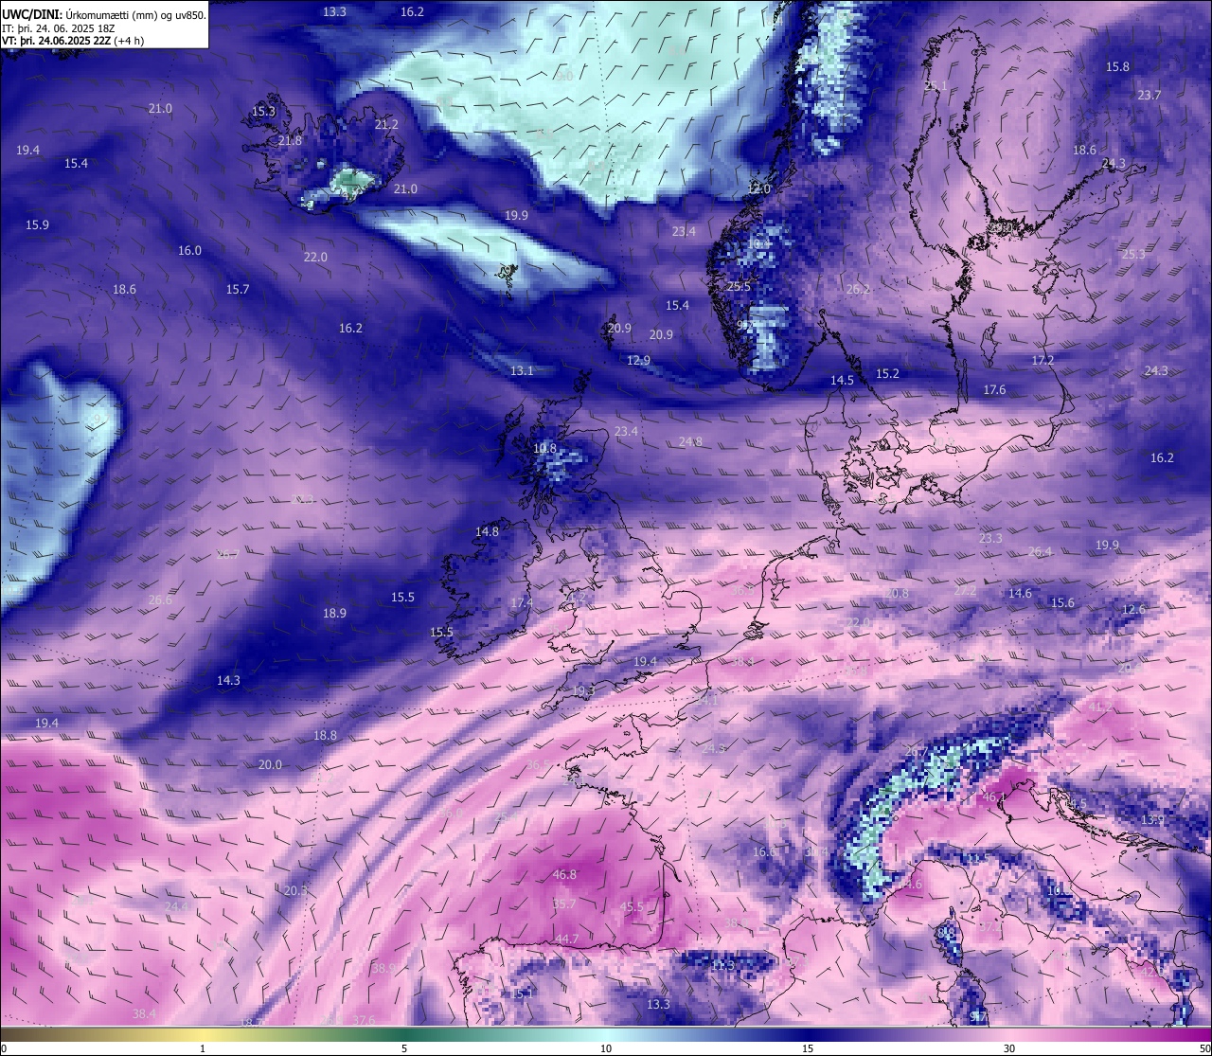Click the 15.9 value near the left edge
The height and width of the screenshot is (1056, 1212).
click(x=37, y=225)
